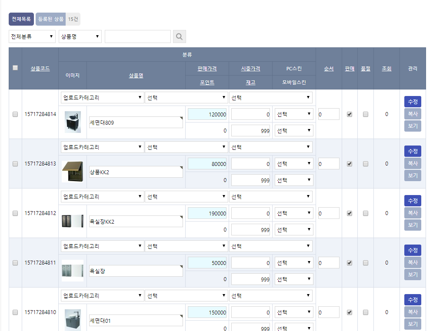Open the 모바일스킨 선택 dropdown for 욕실장
Screen dimensions: 433x331
point(293,278)
